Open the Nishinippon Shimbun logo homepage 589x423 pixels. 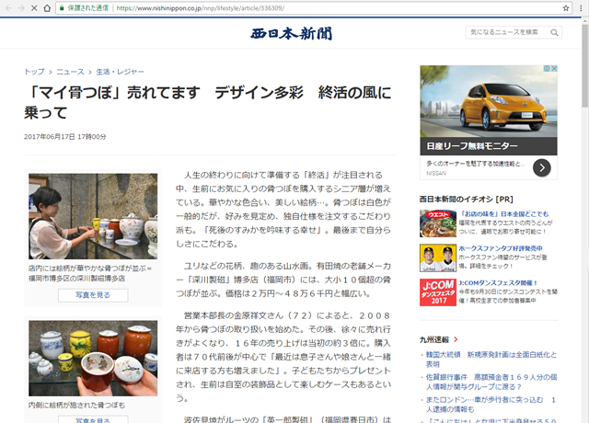pos(292,34)
